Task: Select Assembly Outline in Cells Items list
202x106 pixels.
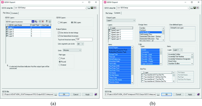Action: 179,54
